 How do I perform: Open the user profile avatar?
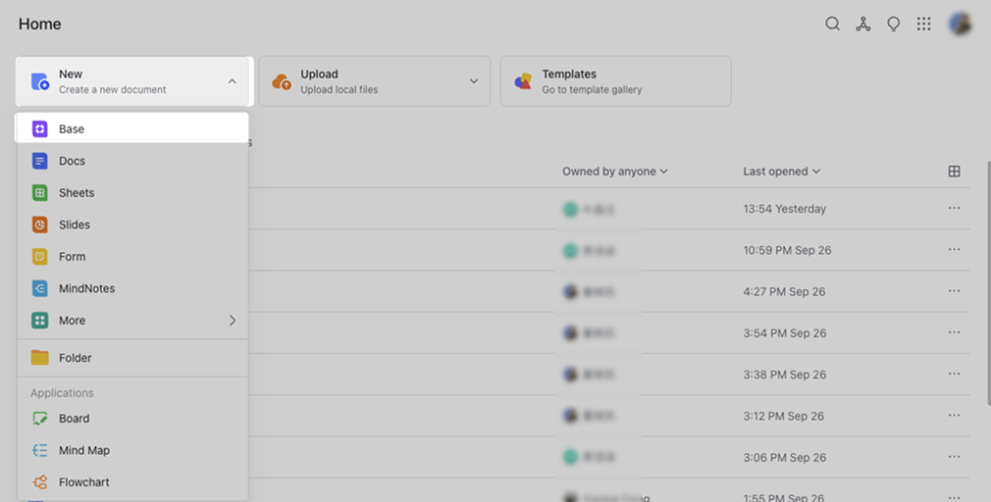(x=960, y=25)
